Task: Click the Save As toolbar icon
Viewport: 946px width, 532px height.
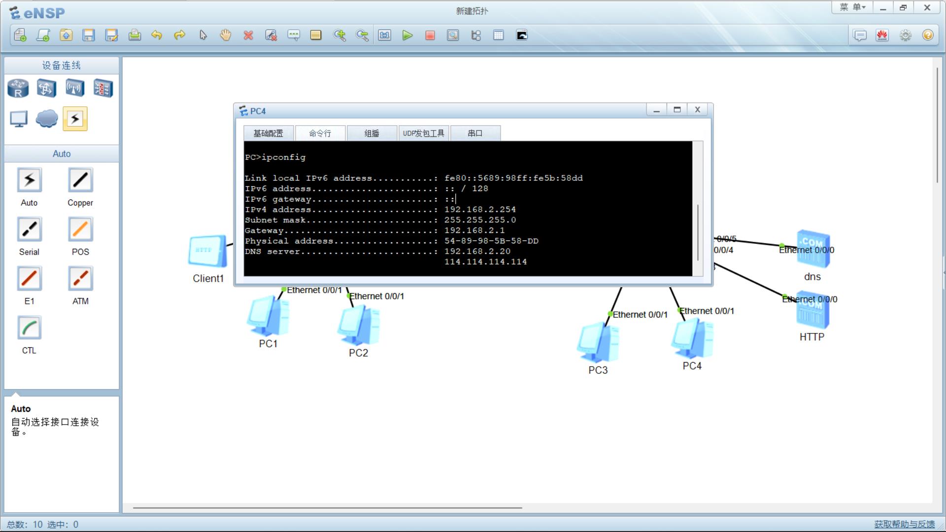Action: 112,35
